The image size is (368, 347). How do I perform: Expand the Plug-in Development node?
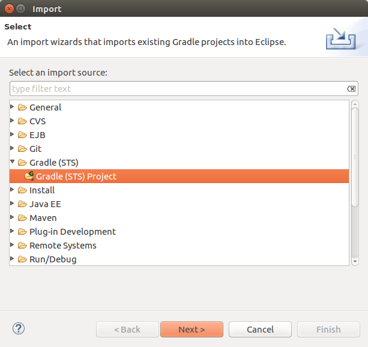point(13,231)
